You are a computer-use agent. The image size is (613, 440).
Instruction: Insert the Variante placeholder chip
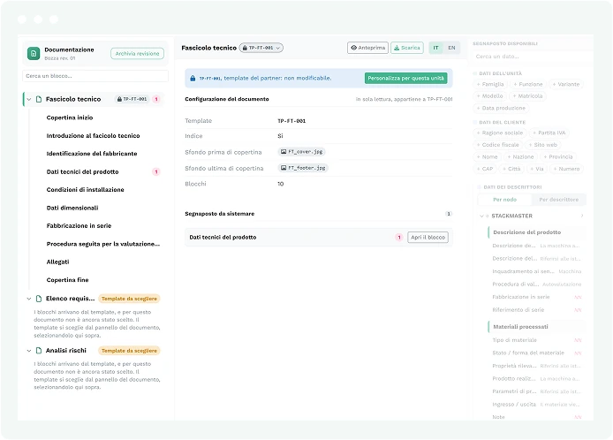[x=565, y=84]
